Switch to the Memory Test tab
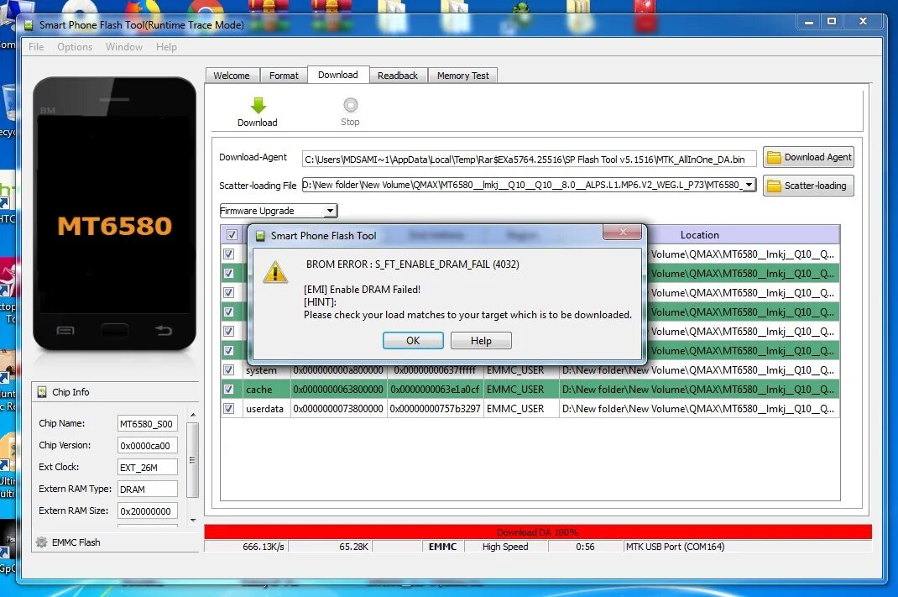 point(462,76)
